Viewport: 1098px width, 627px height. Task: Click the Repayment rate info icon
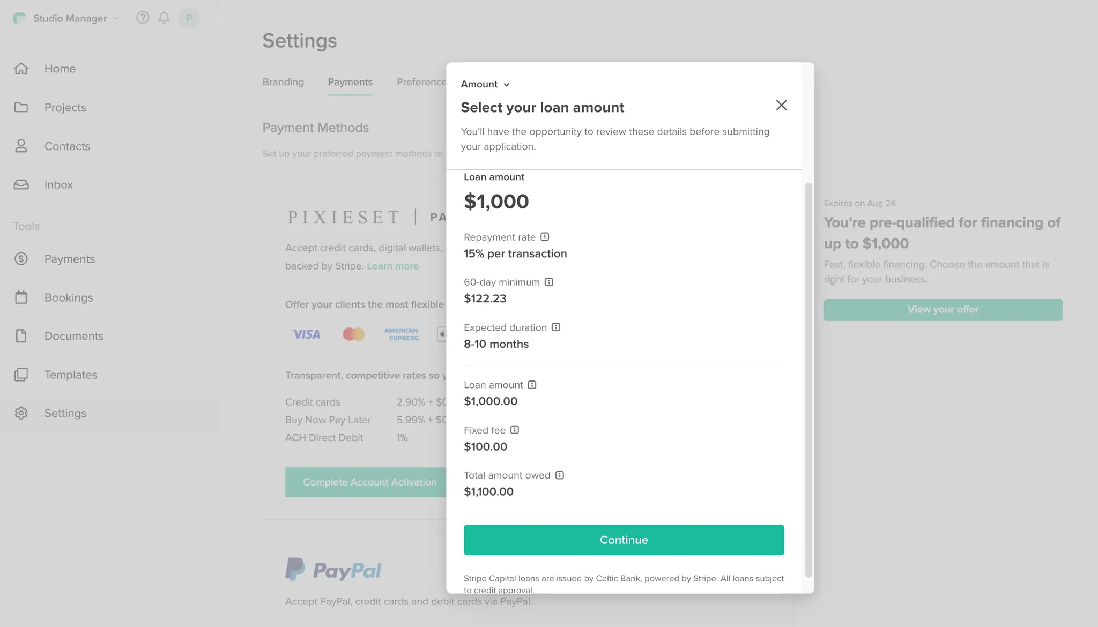pyautogui.click(x=545, y=237)
